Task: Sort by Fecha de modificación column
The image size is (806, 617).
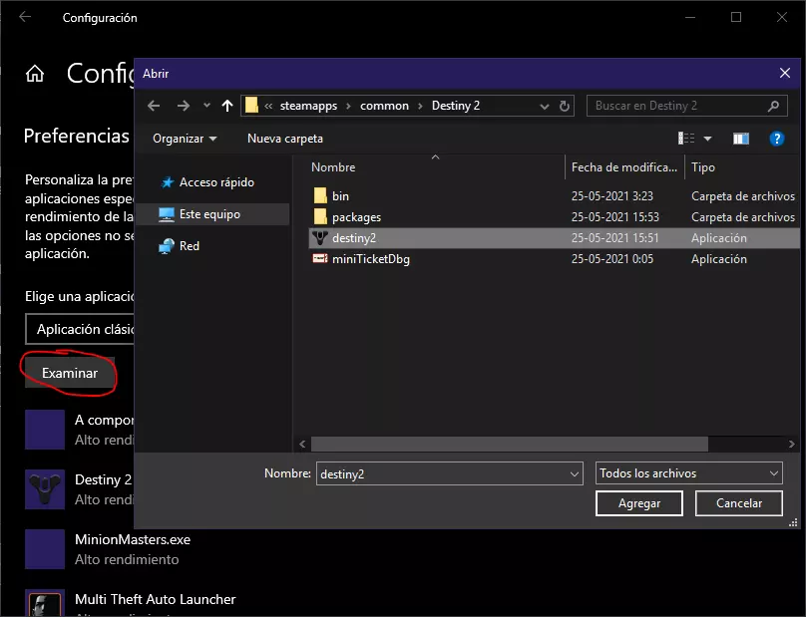Action: click(624, 167)
